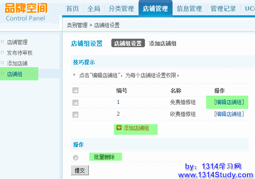Select the 店铺管理 top navigation tab
255x179 pixels.
coord(155,9)
